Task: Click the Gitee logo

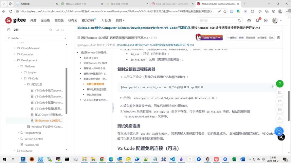Action: point(16,20)
